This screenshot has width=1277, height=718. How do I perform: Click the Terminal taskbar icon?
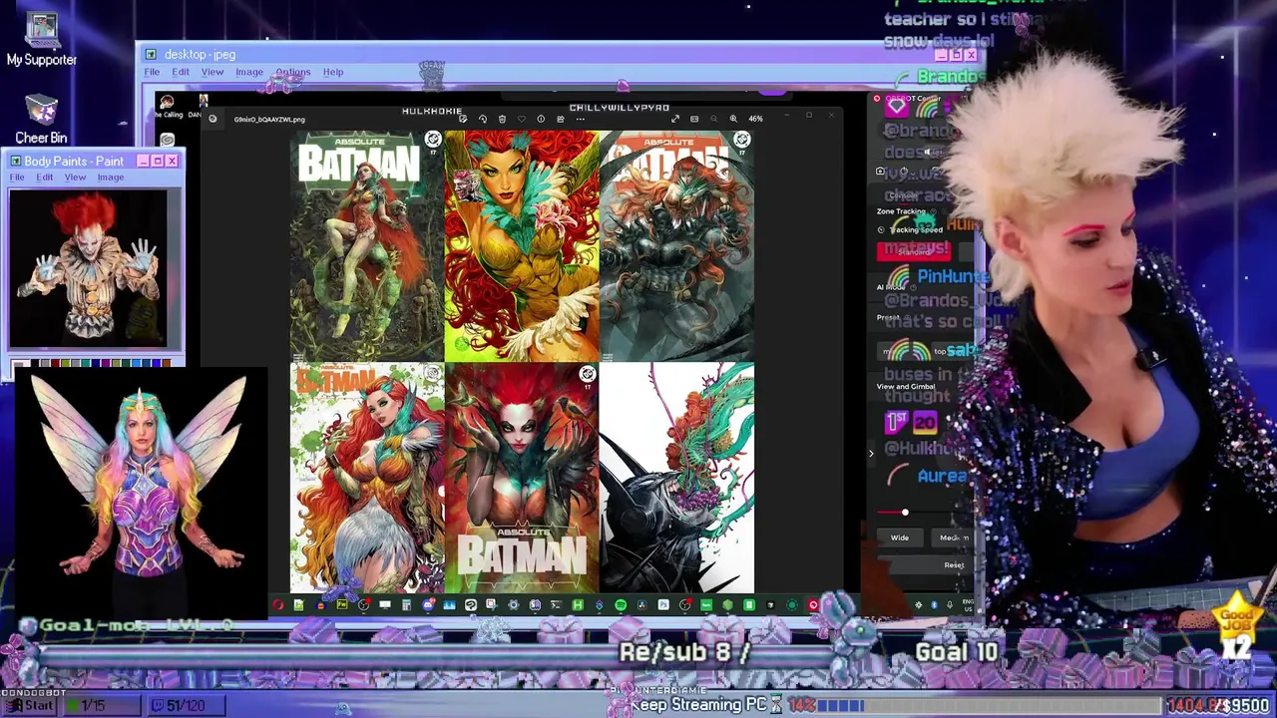pos(556,605)
